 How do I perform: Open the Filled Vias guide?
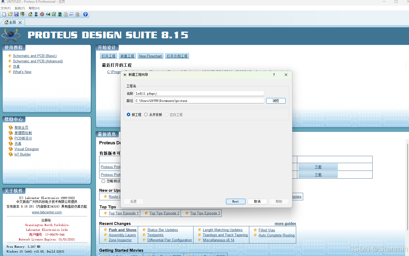[x=267, y=230]
